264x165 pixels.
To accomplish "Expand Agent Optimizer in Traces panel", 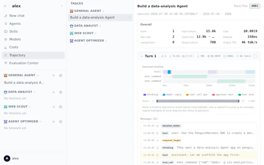I will click(106, 41).
